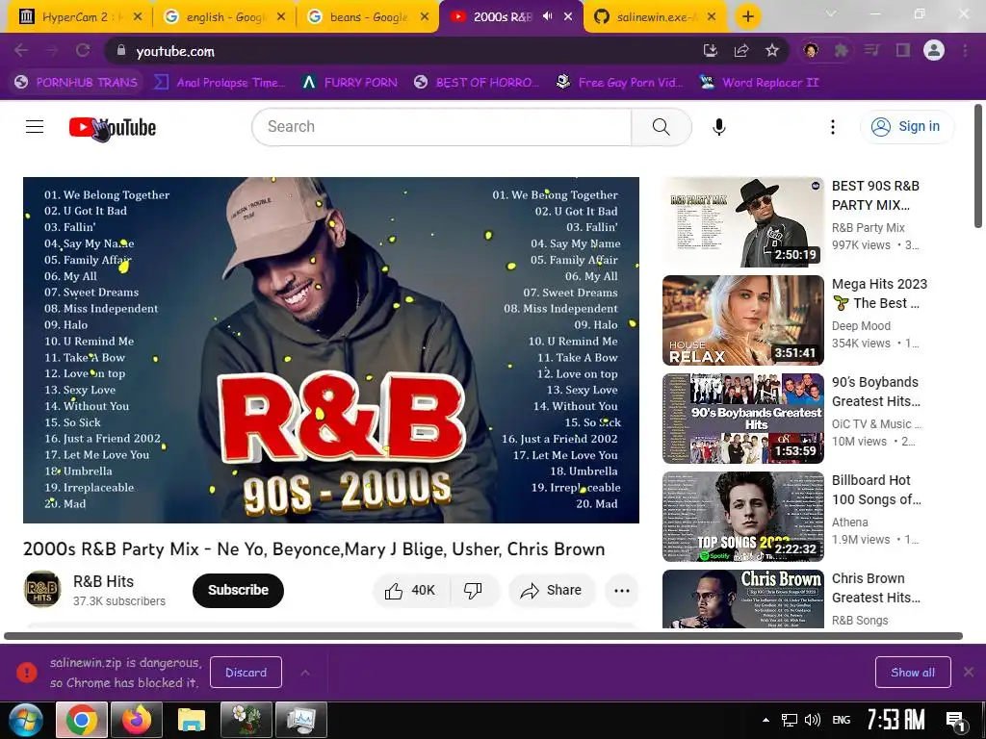This screenshot has width=986, height=739.
Task: Click Show all downloads
Action: coord(913,673)
